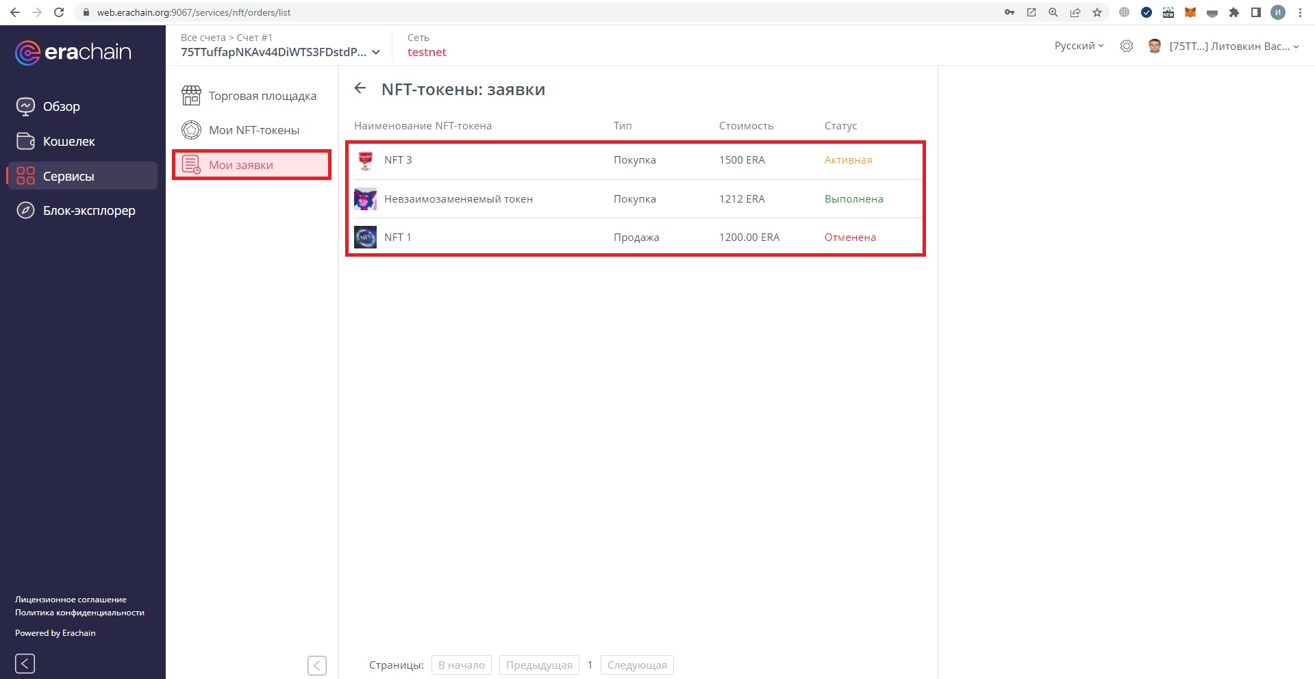This screenshot has height=679, width=1315.
Task: Open the settings gear icon
Action: coord(1127,46)
